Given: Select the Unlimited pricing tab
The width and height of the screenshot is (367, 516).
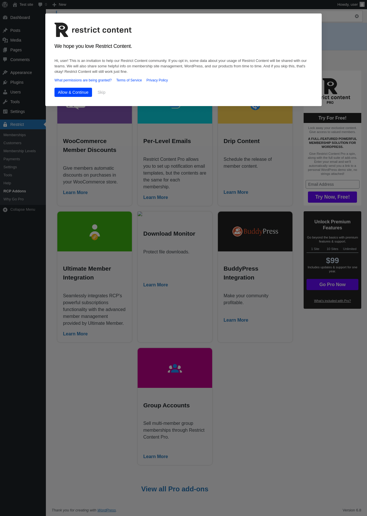Looking at the screenshot, I should [x=350, y=249].
